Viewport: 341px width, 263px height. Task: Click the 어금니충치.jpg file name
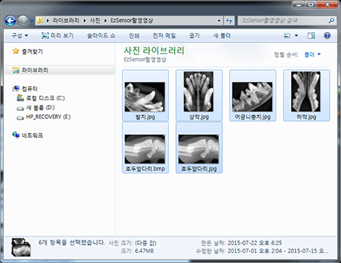(x=252, y=117)
